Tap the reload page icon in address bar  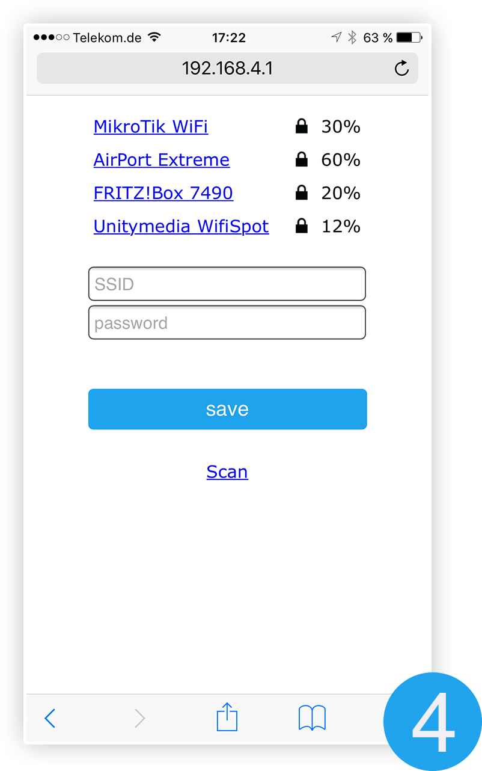point(401,69)
